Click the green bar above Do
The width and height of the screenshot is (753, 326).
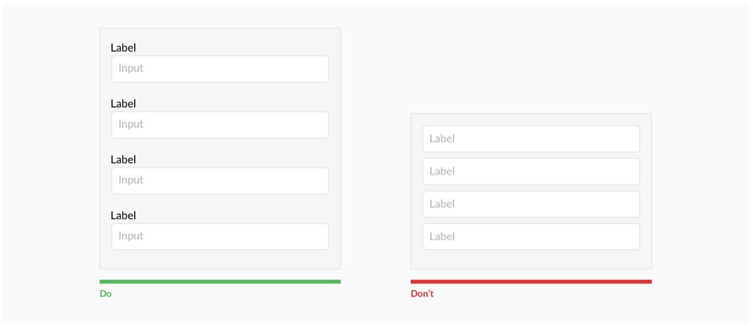(x=220, y=281)
